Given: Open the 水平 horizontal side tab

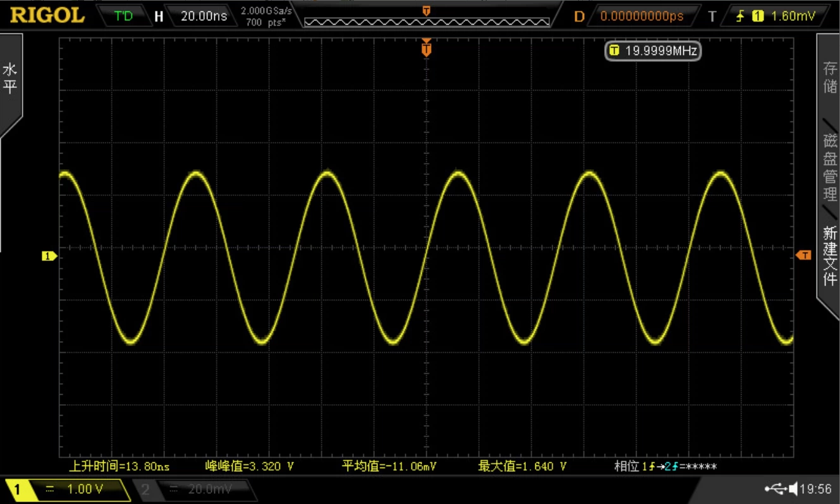Looking at the screenshot, I should (x=9, y=79).
